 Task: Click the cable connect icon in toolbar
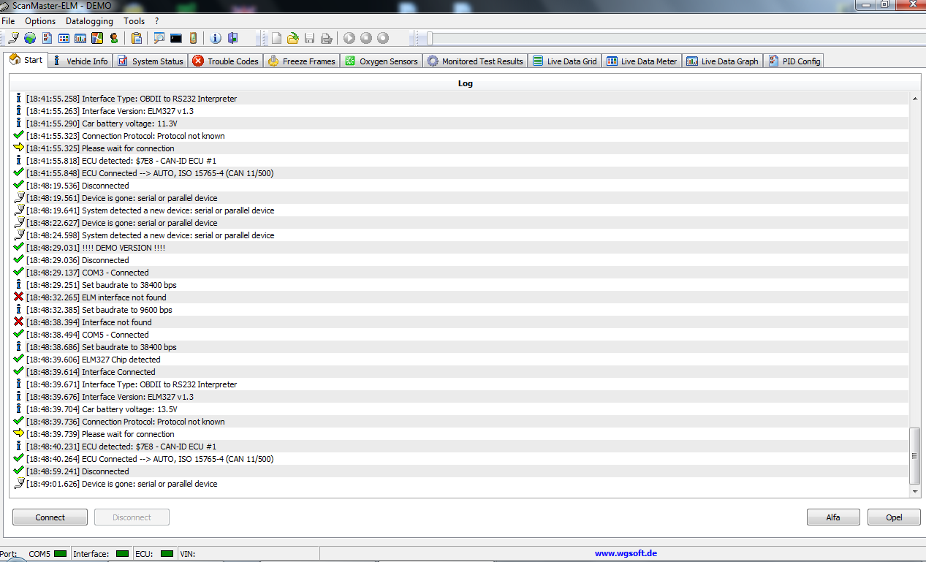pos(13,38)
